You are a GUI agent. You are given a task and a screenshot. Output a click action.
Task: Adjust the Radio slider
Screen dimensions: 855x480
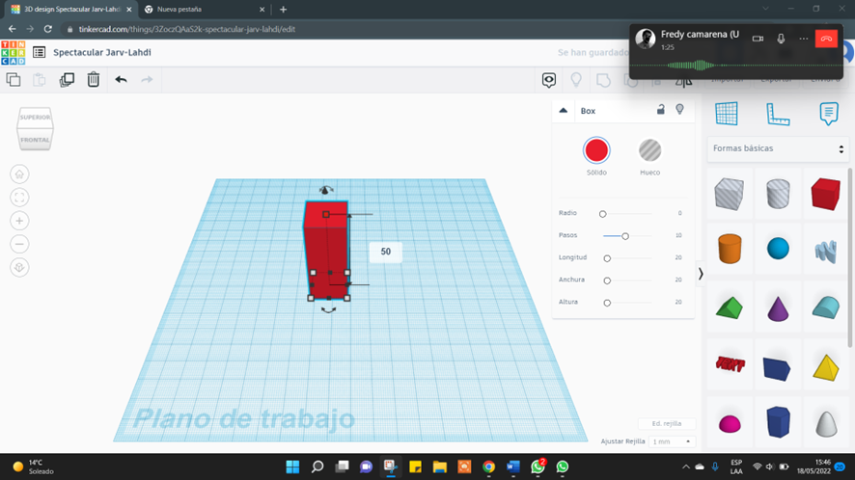point(602,214)
